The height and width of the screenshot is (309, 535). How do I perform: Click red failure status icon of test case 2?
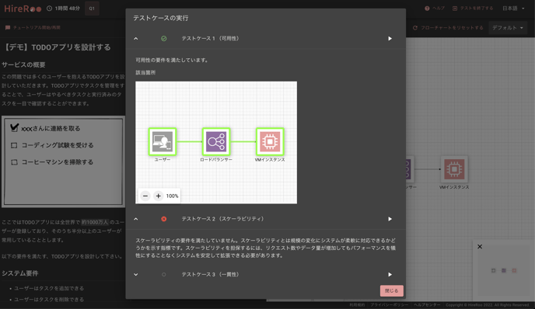(x=164, y=219)
